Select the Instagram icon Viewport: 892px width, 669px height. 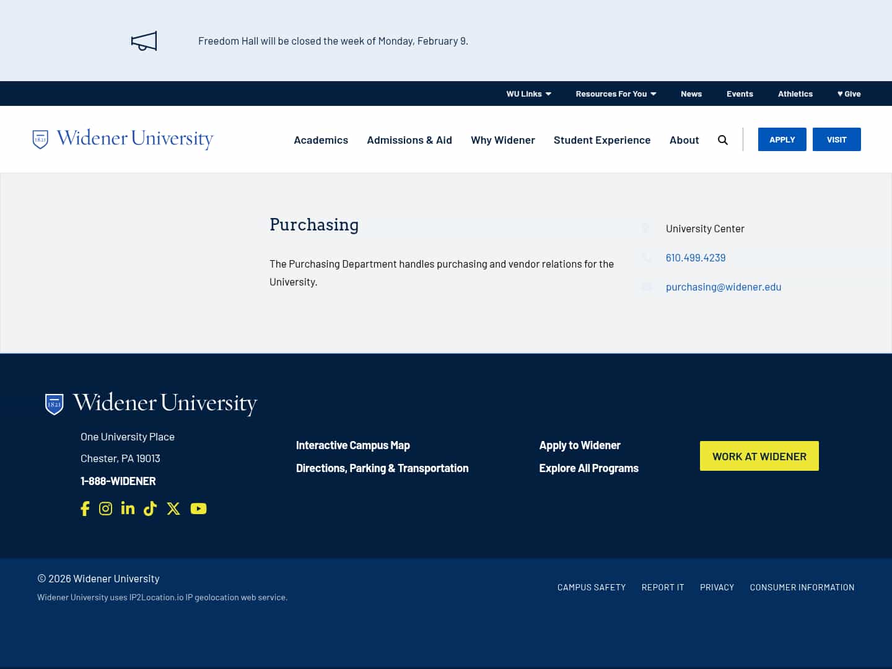click(x=105, y=509)
